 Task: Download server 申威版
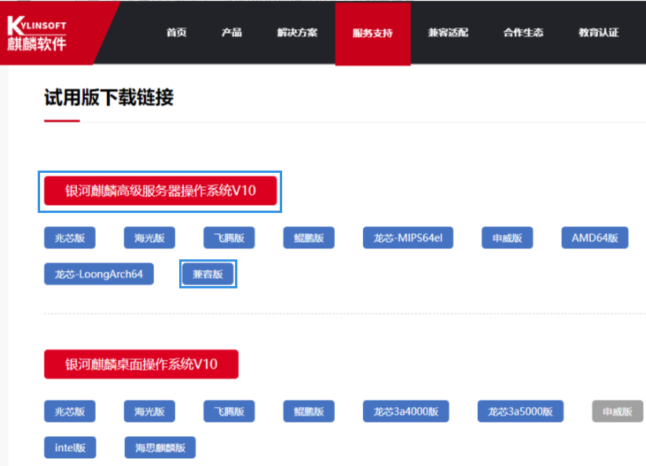507,238
